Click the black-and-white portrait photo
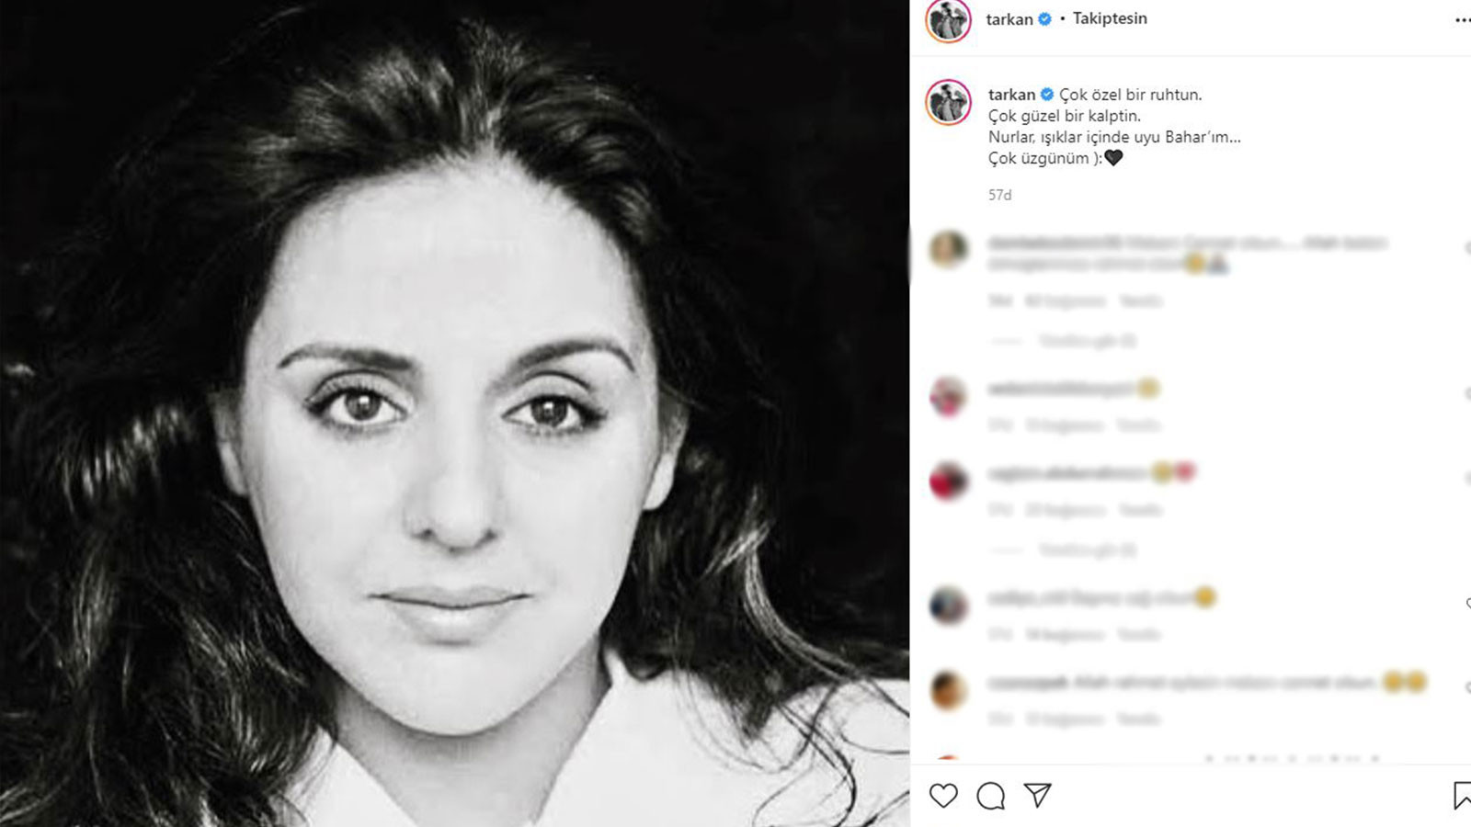This screenshot has height=827, width=1471. click(x=454, y=413)
